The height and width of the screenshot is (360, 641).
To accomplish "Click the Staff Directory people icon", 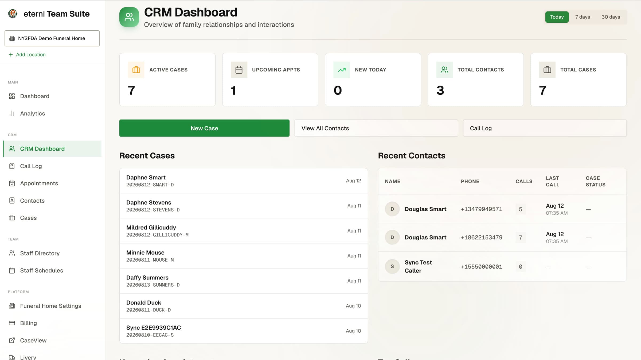I will [12, 253].
